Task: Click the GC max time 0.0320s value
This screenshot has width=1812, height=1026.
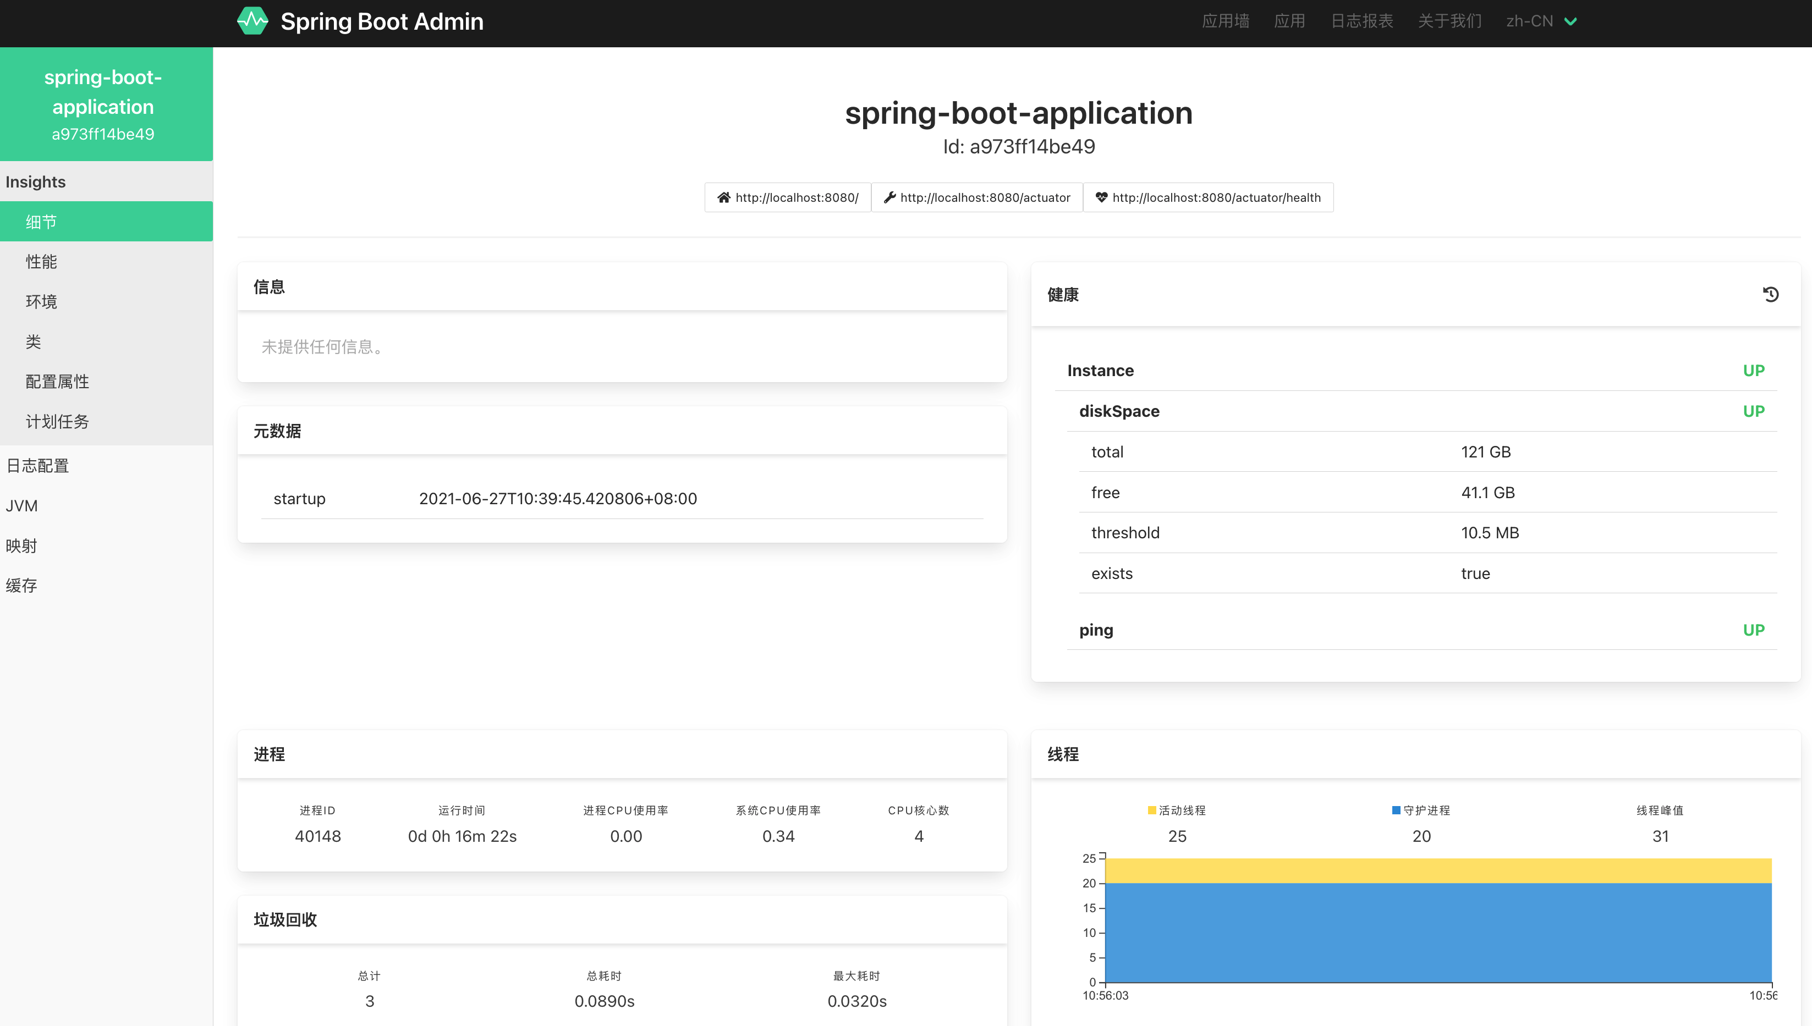Action: pyautogui.click(x=857, y=1001)
